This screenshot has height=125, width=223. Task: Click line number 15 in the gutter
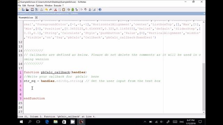[20, 55]
